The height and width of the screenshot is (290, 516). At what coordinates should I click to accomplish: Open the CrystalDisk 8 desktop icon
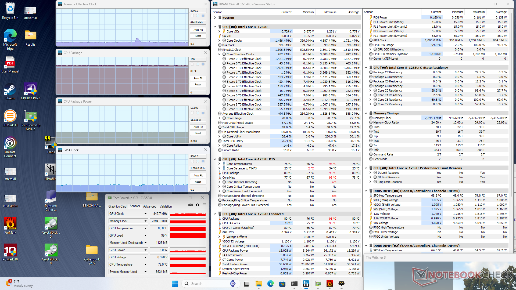(x=51, y=255)
